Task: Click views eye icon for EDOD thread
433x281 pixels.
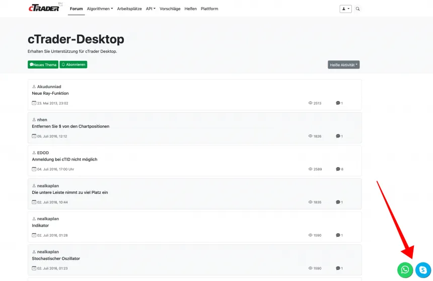Action: [311, 169]
